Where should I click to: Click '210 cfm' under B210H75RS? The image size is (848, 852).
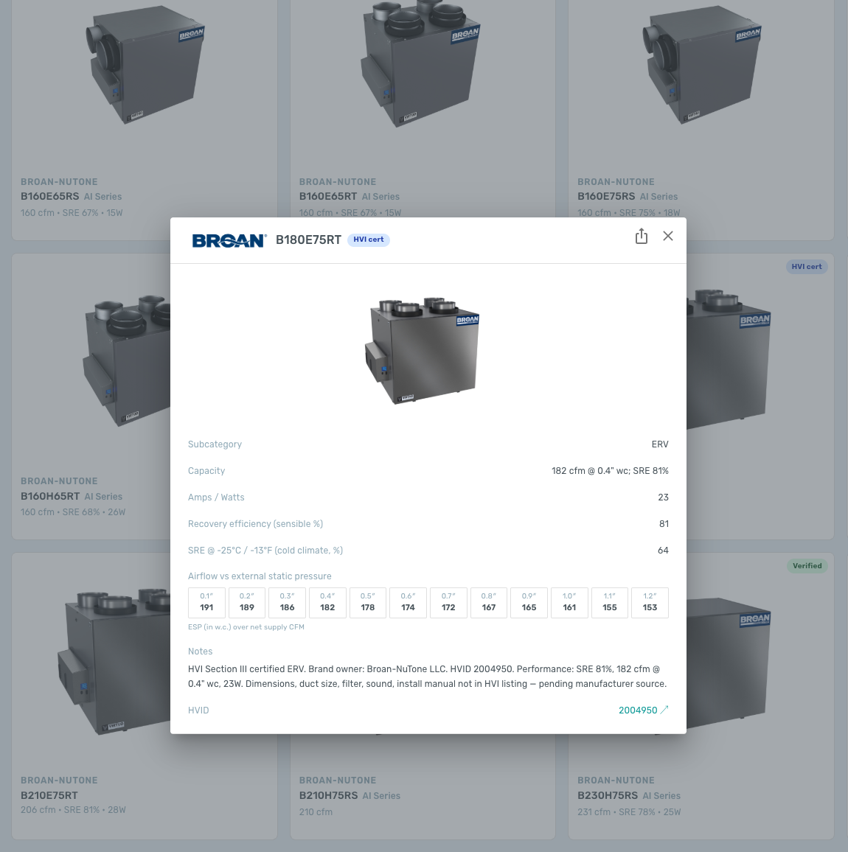click(x=316, y=812)
